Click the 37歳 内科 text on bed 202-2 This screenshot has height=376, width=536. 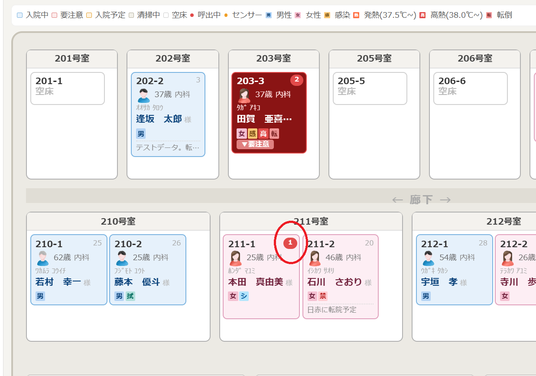pos(172,94)
